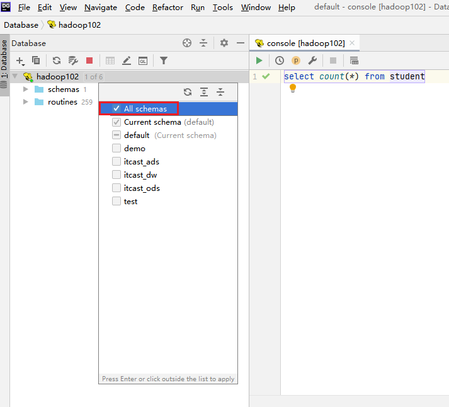Toggle the Current schema (default) checkbox
Screen dimensions: 449x407
coord(117,122)
